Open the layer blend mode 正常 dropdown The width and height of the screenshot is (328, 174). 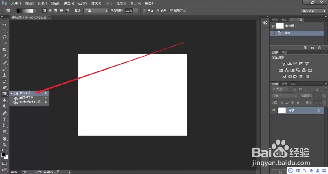click(x=284, y=96)
